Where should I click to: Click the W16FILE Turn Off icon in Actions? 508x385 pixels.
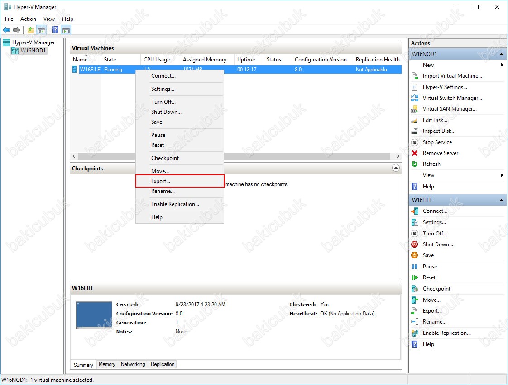(415, 233)
